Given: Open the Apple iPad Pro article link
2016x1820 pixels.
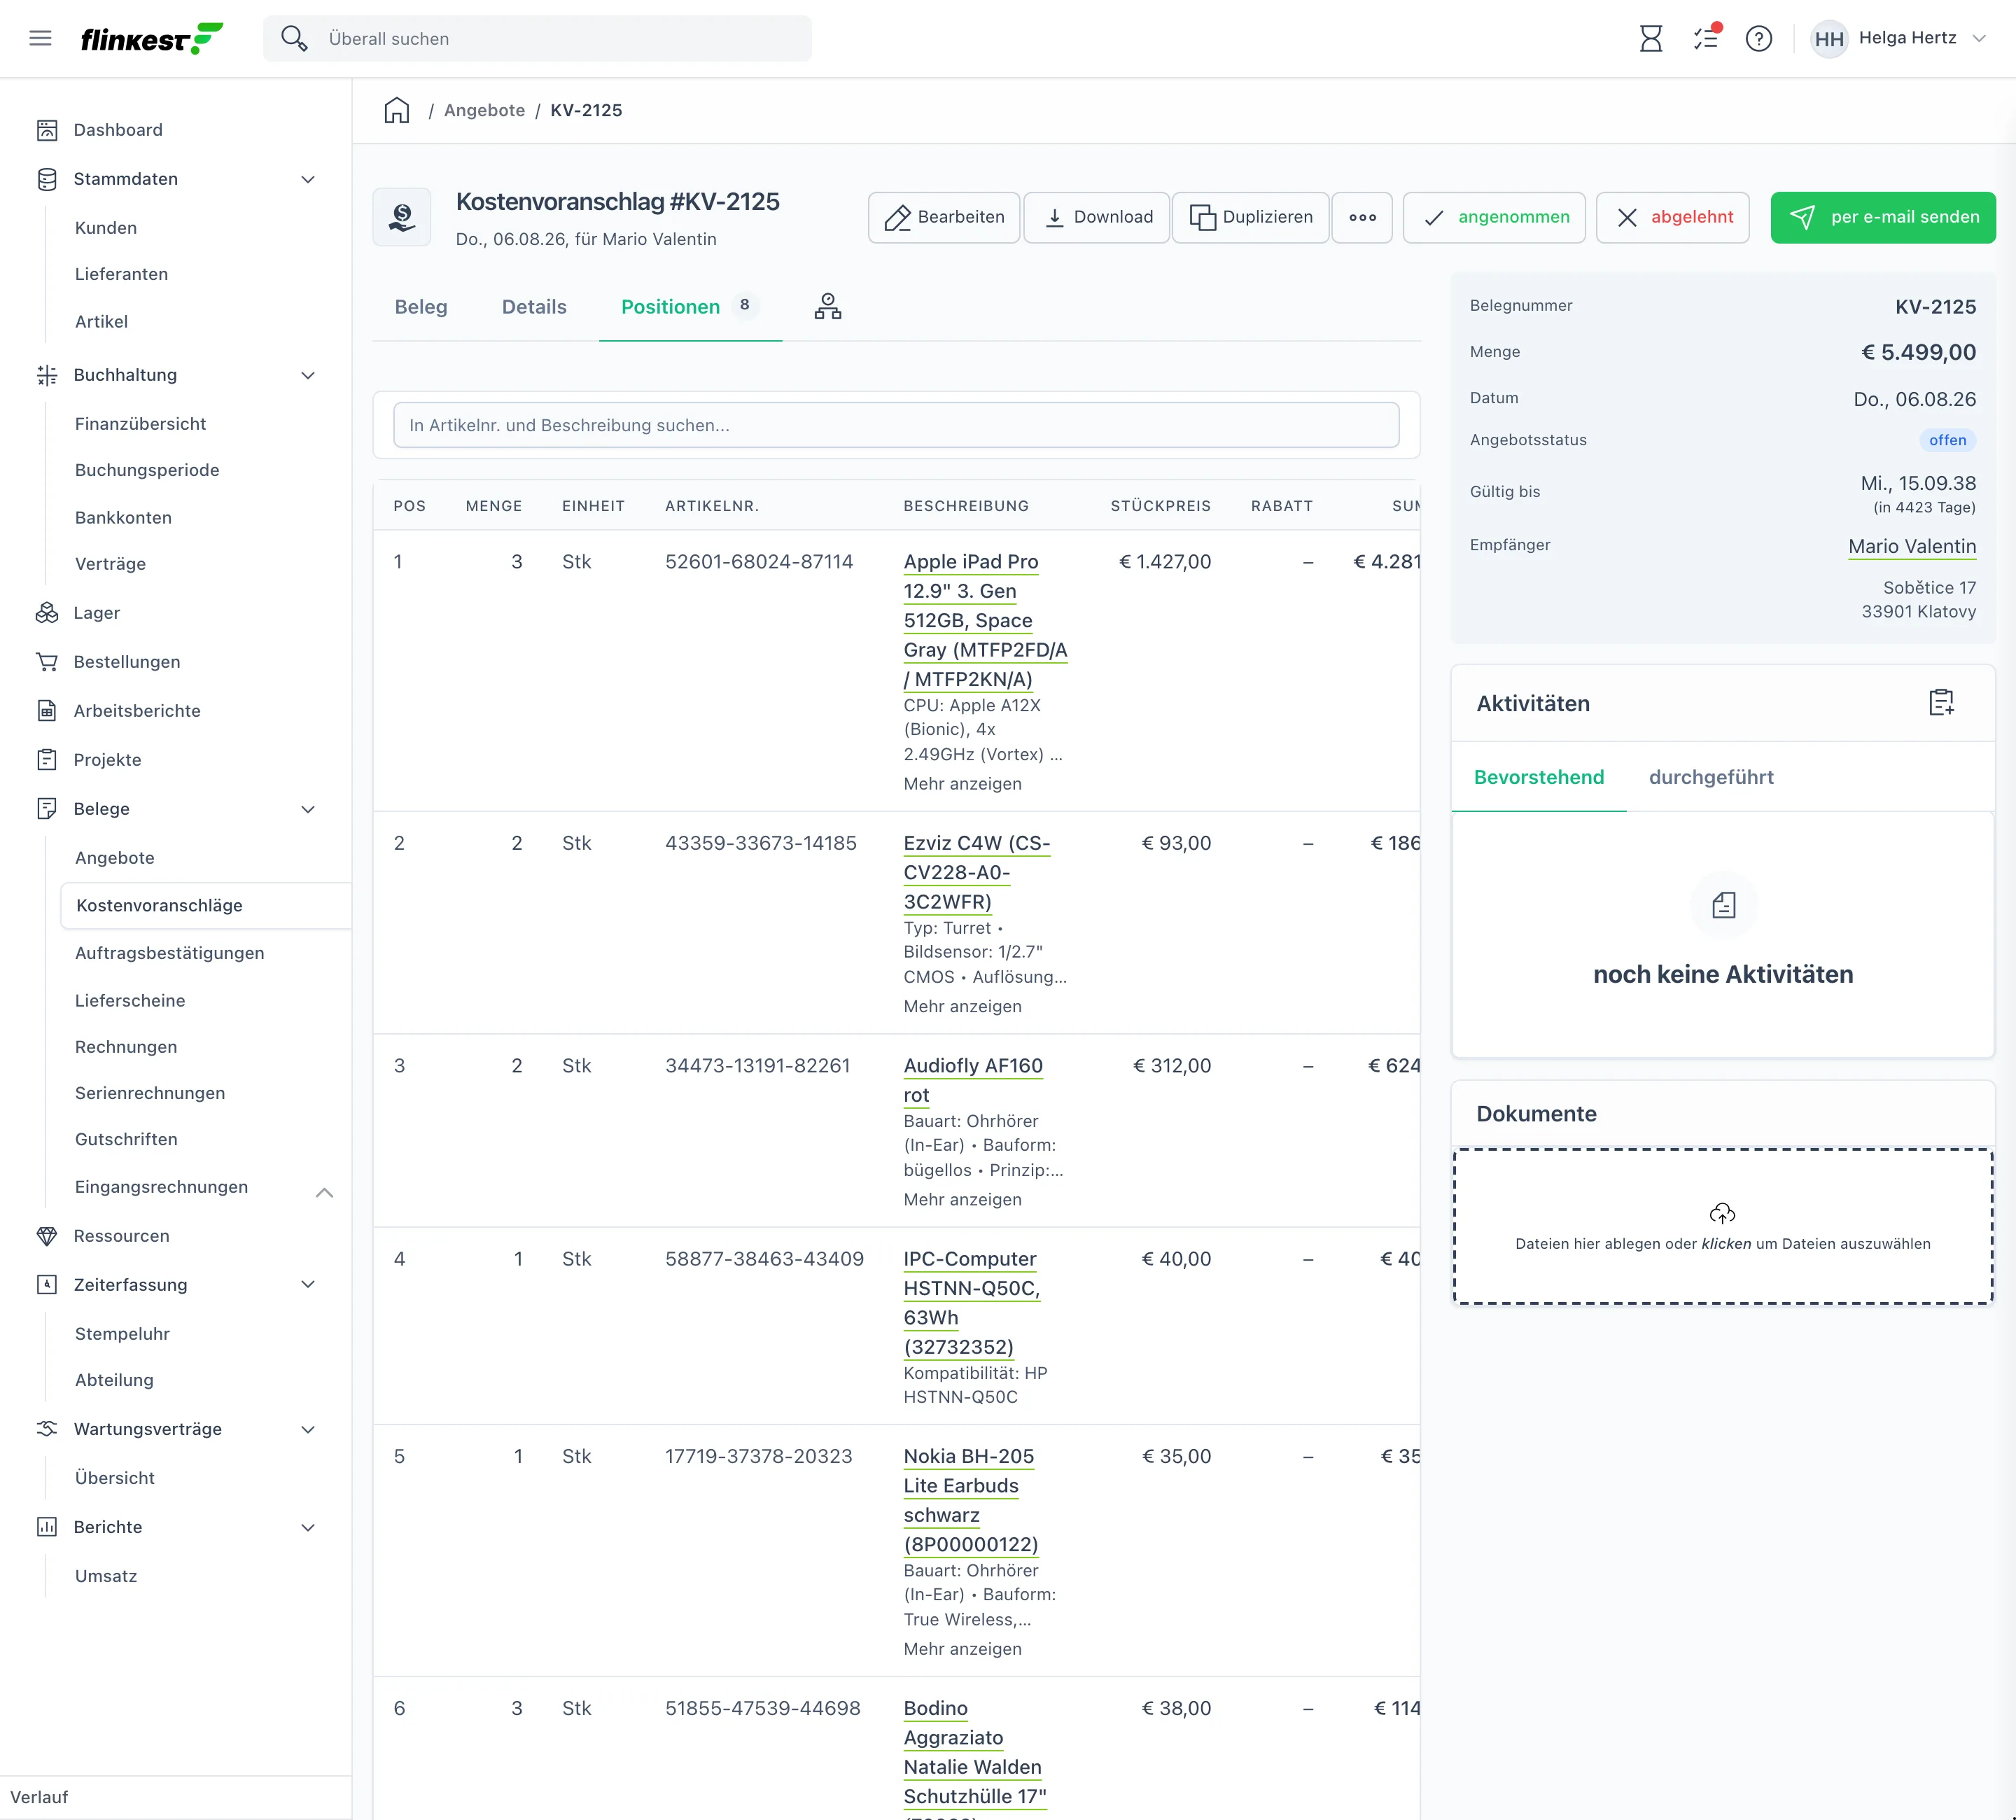Looking at the screenshot, I should pyautogui.click(x=985, y=620).
